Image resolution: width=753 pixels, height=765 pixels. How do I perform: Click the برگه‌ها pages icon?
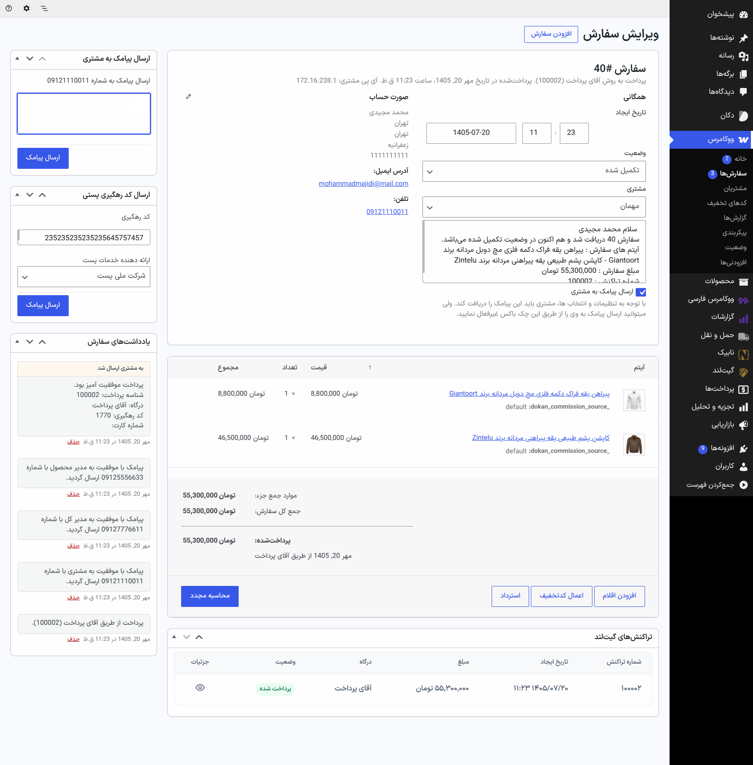click(743, 74)
